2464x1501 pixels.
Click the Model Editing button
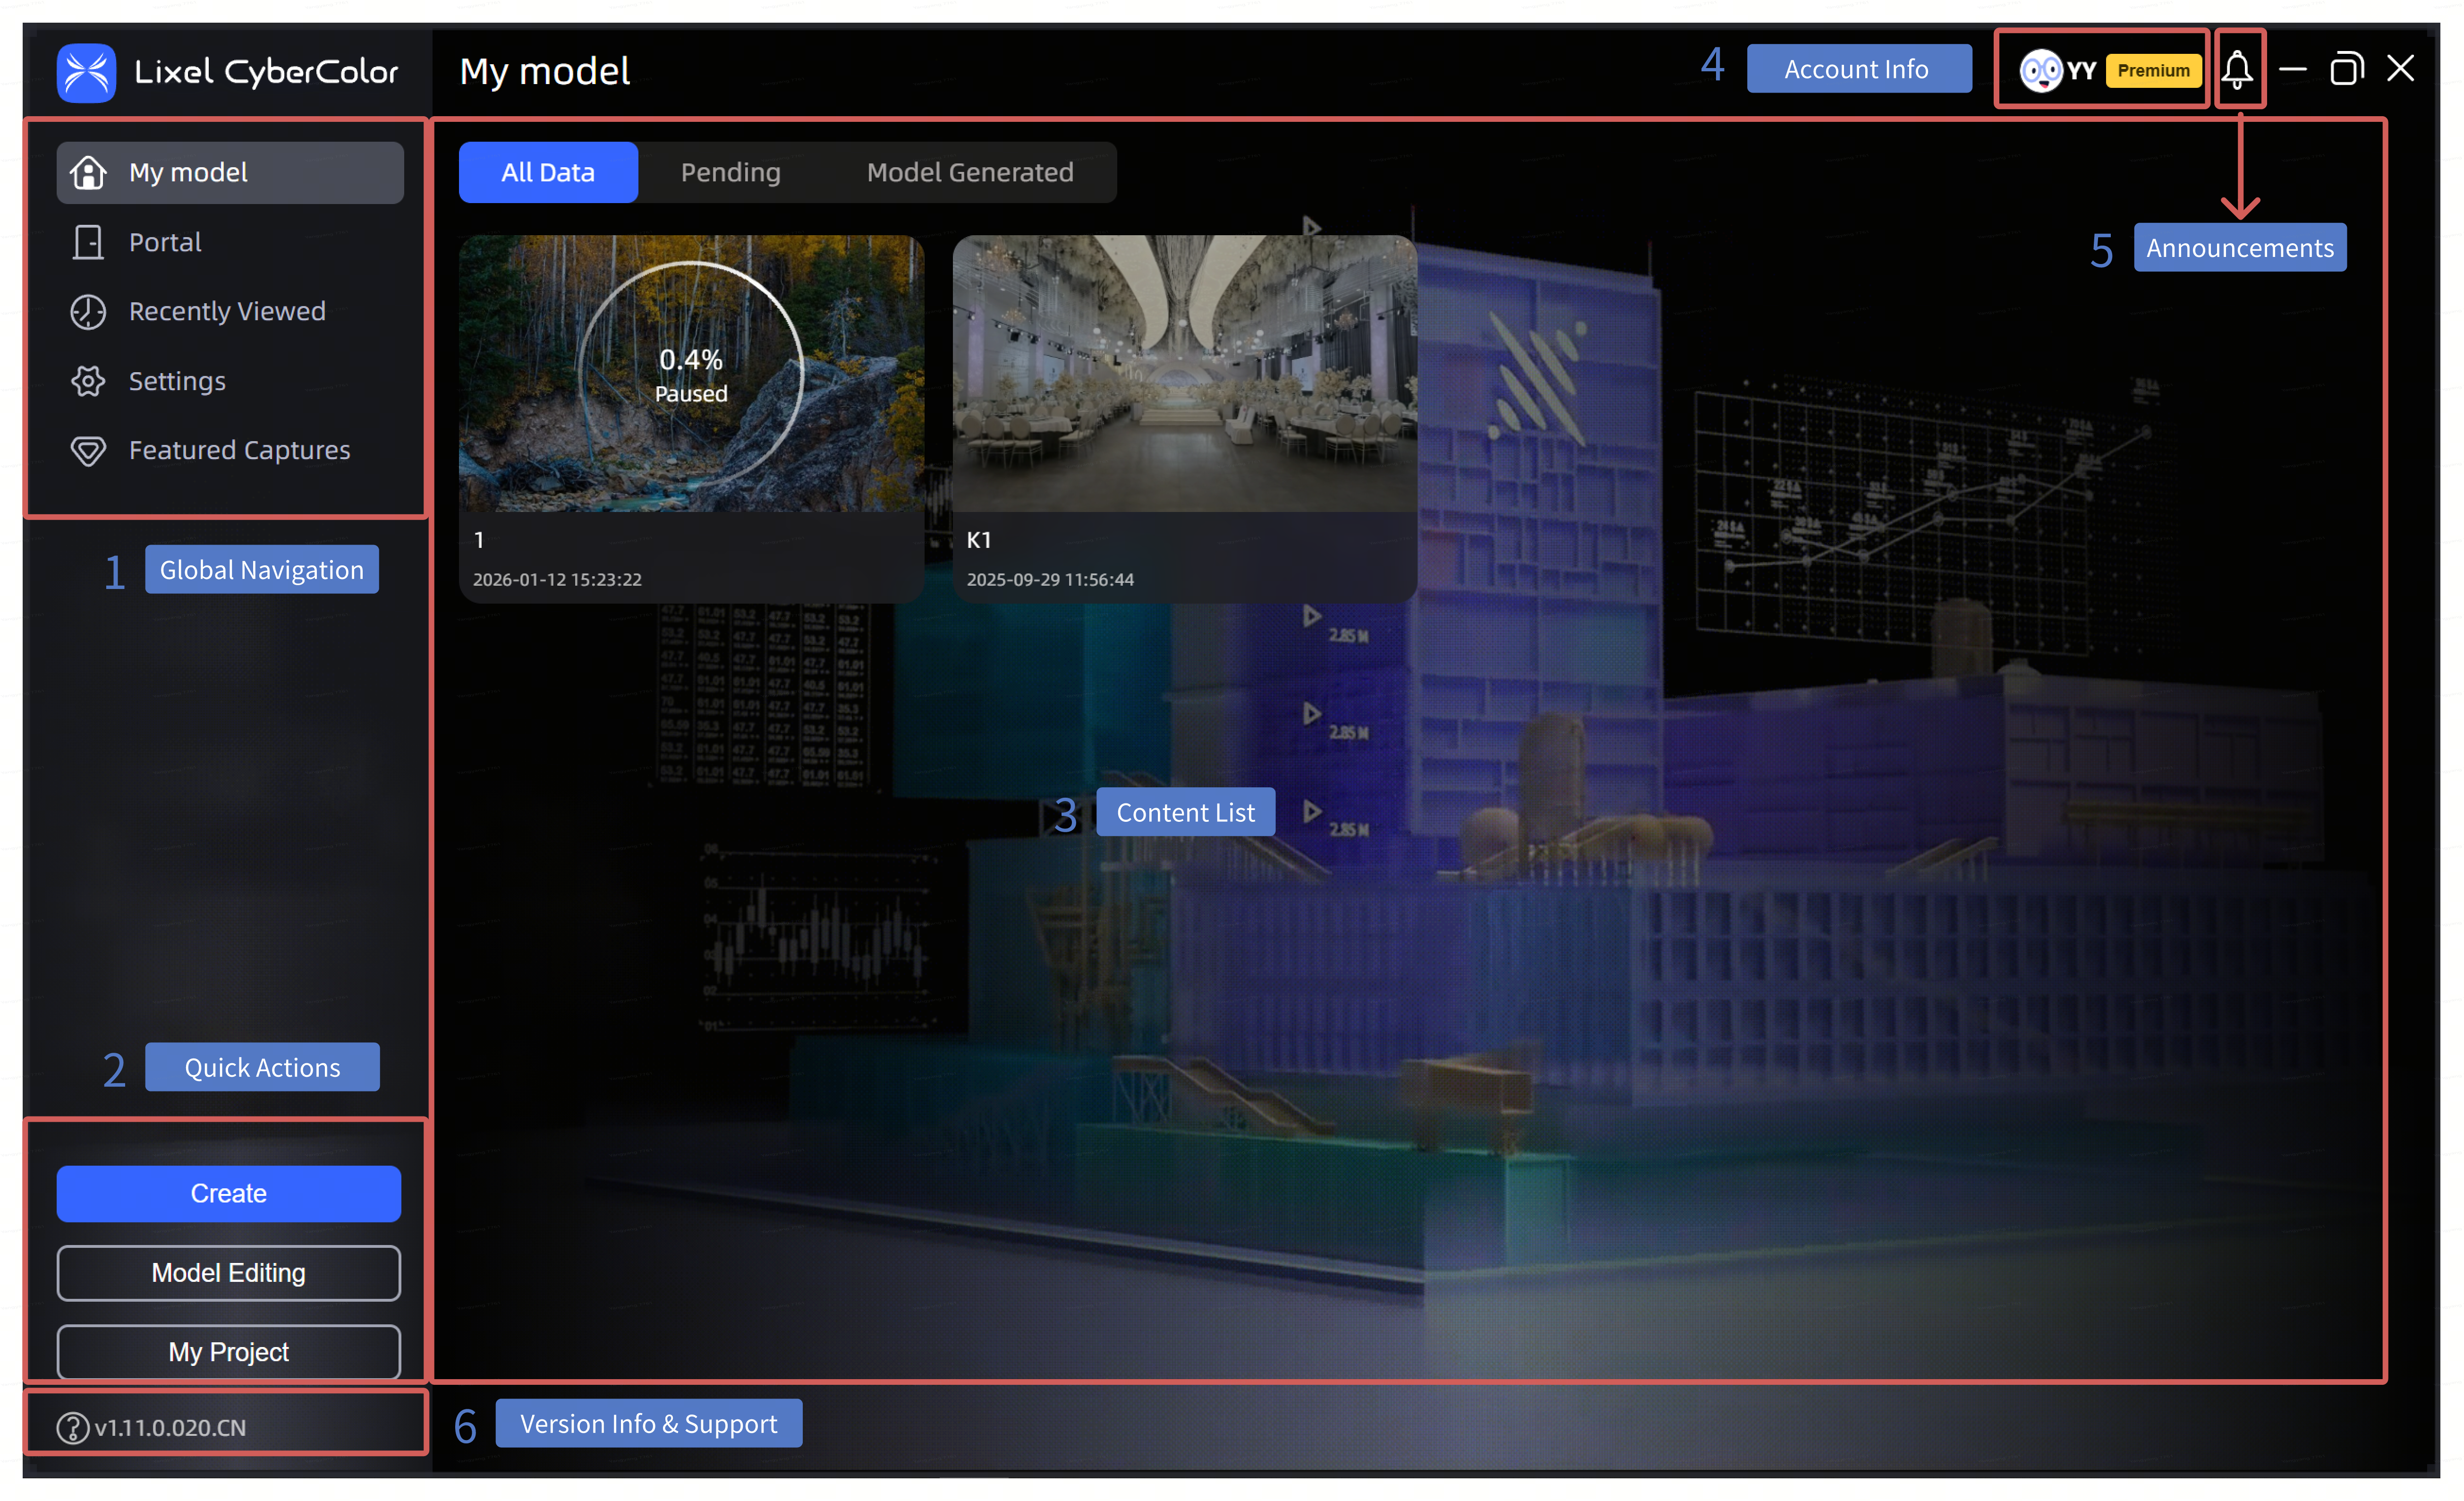(x=229, y=1272)
